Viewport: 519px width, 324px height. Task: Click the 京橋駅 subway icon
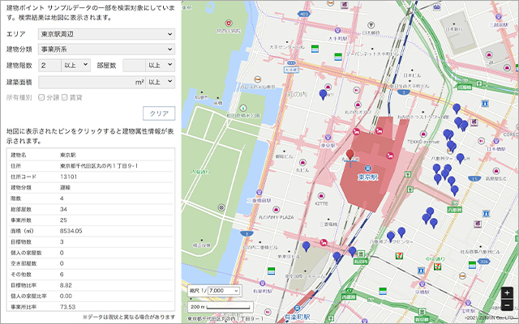[422, 284]
